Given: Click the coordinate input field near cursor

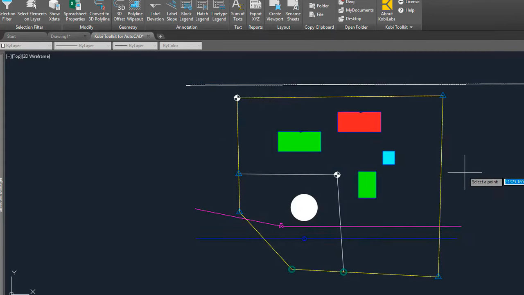Looking at the screenshot, I should coord(514,182).
